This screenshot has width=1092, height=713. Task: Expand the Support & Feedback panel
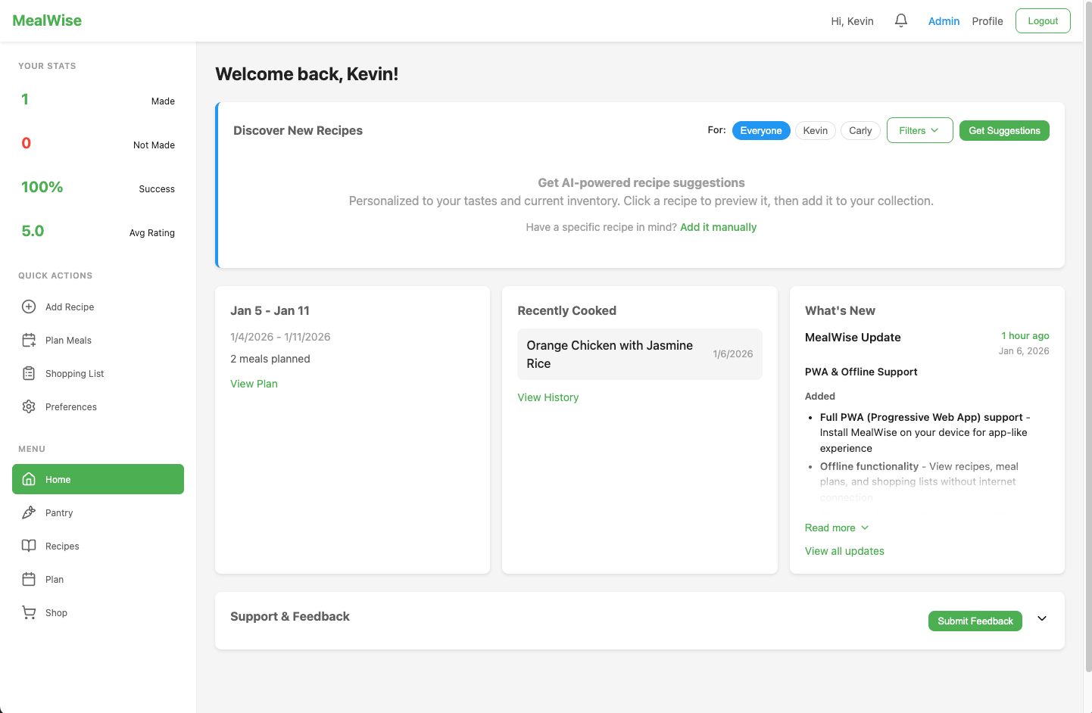1041,618
